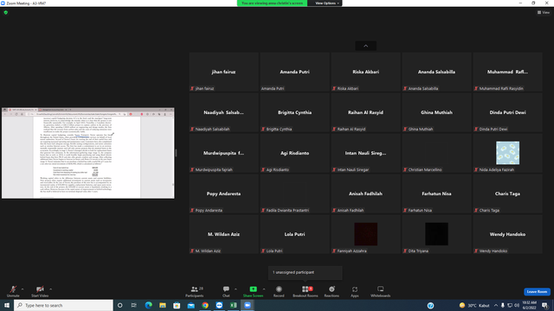Click the M. Wildan Aziz name label
Viewport: 554px width, 311px height.
tap(223, 234)
